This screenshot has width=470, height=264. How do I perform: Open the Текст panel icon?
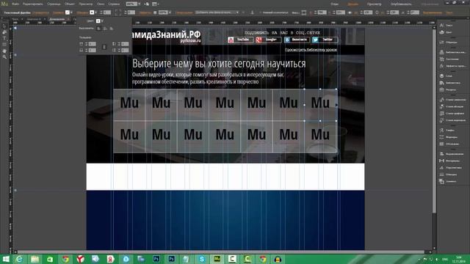(442, 26)
